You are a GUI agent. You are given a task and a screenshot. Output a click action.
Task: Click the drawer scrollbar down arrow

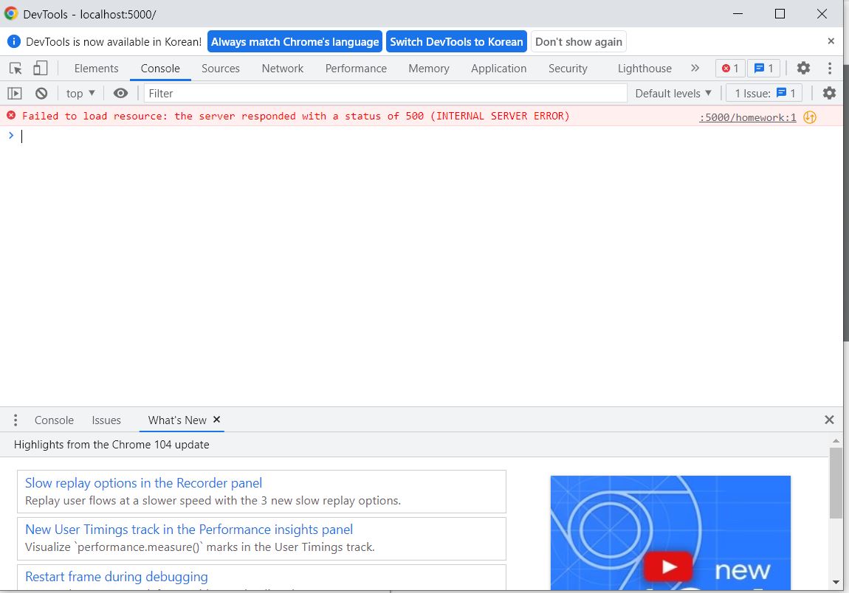click(836, 582)
